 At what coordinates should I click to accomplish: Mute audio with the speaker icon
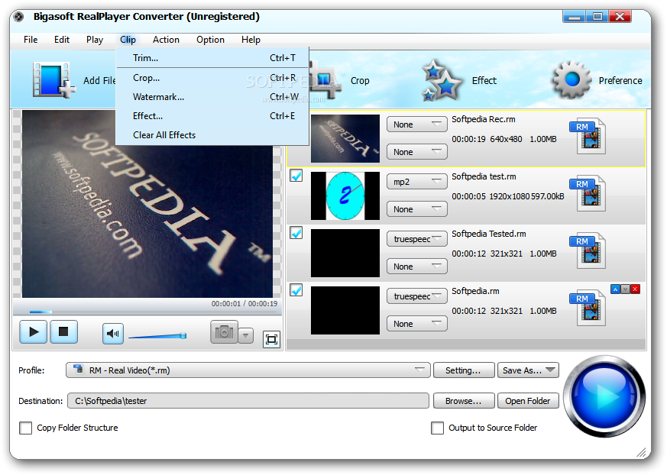(x=113, y=334)
